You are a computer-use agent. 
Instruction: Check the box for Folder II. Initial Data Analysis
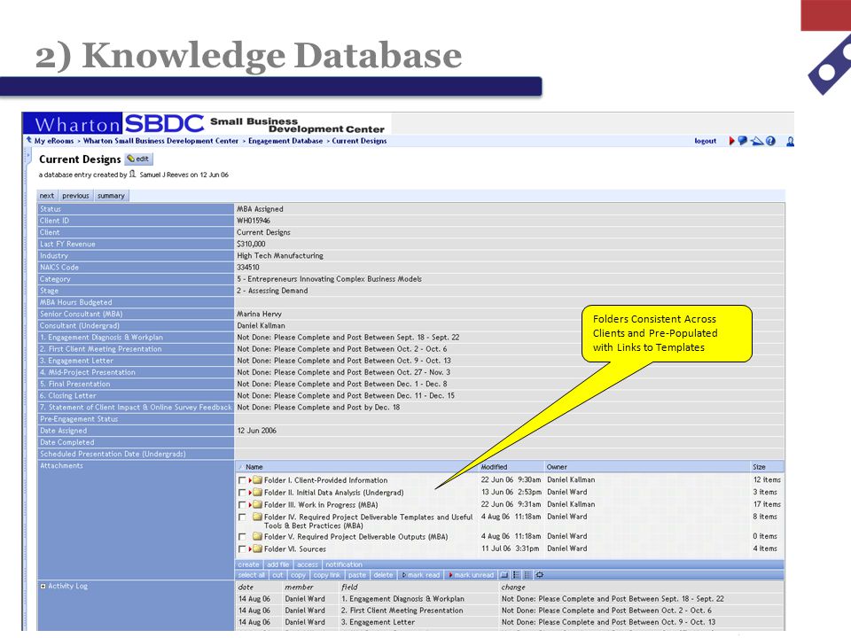(242, 494)
